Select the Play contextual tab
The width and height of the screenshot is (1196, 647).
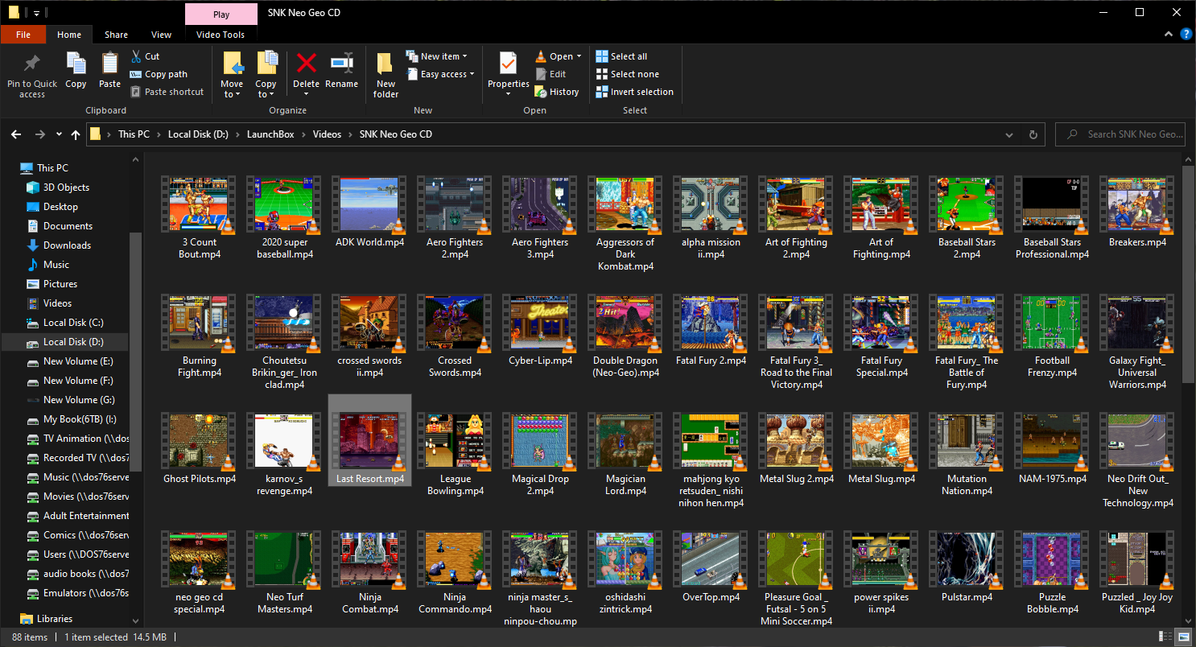pos(221,14)
